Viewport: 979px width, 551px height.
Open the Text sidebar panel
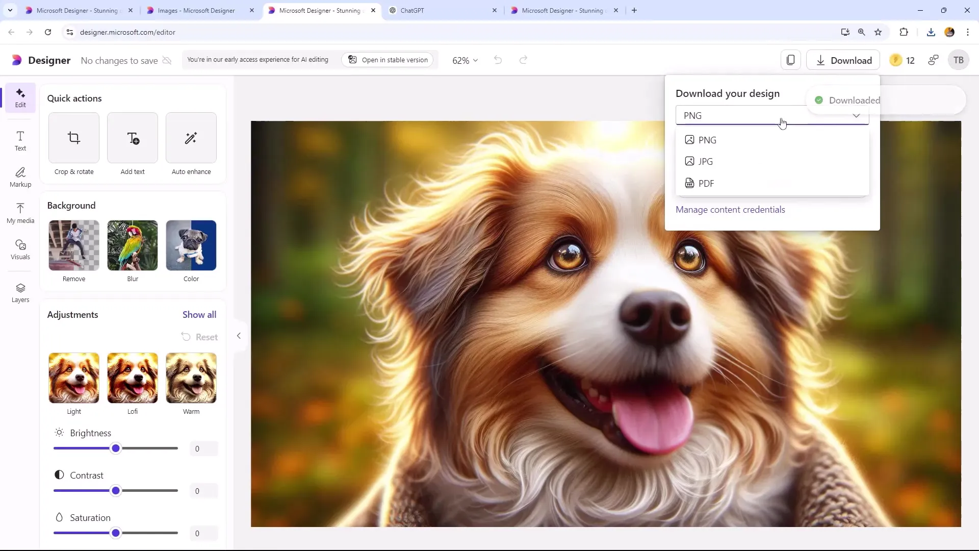(x=20, y=141)
